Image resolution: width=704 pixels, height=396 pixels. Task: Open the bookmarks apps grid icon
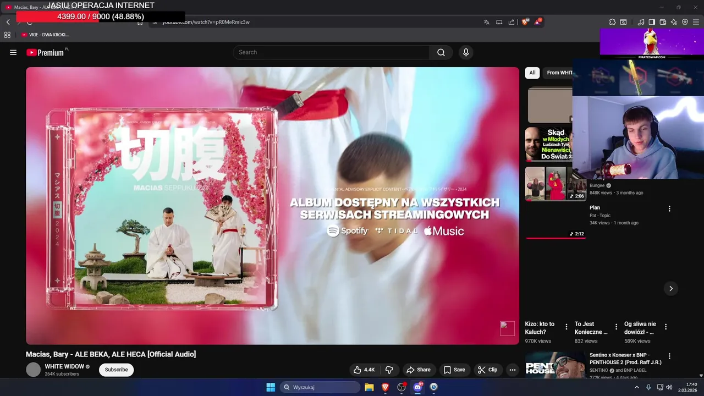coord(7,35)
